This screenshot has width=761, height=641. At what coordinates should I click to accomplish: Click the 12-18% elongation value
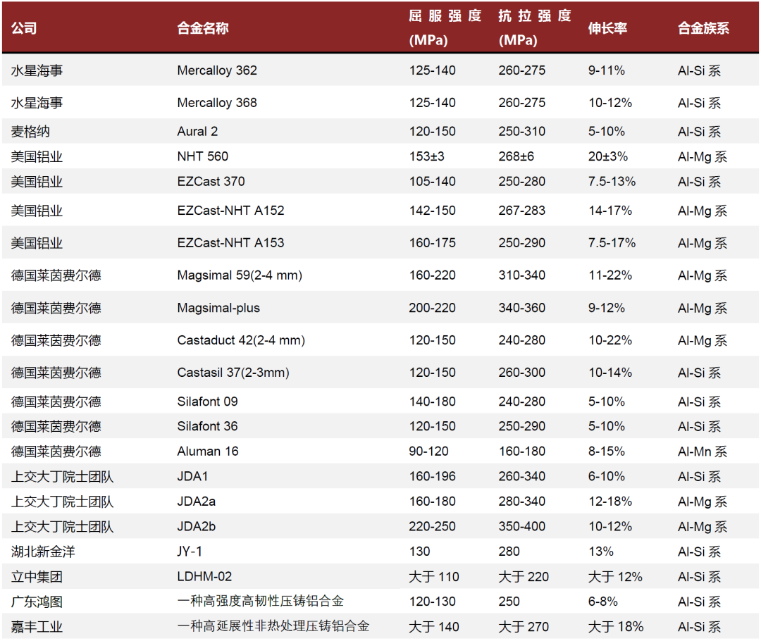(610, 502)
